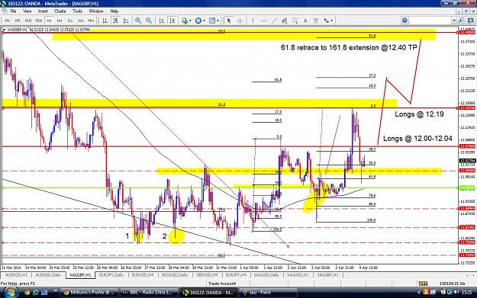Expand the indicators list dropdown arrow

(190, 21)
